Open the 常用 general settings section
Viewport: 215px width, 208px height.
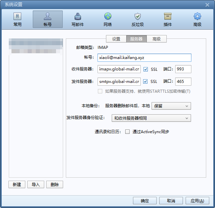(18, 19)
